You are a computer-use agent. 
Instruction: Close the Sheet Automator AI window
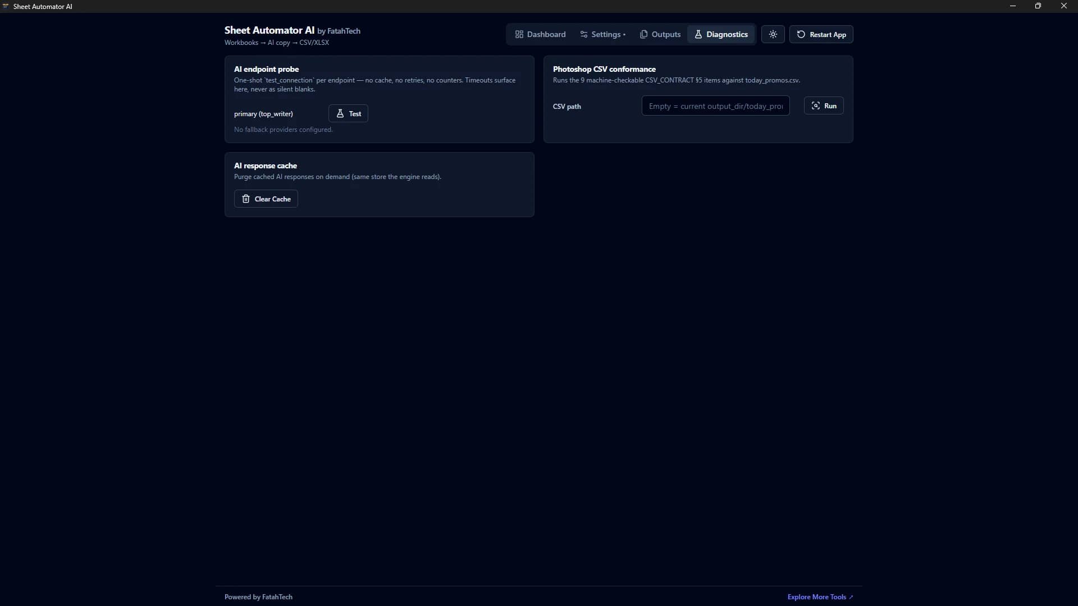[x=1064, y=6]
